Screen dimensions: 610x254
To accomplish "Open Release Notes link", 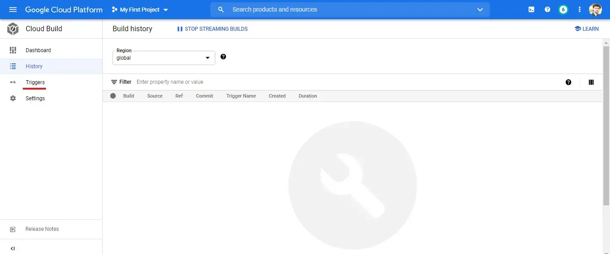I will [42, 229].
